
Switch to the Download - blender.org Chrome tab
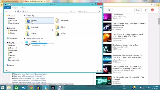(12, 1)
